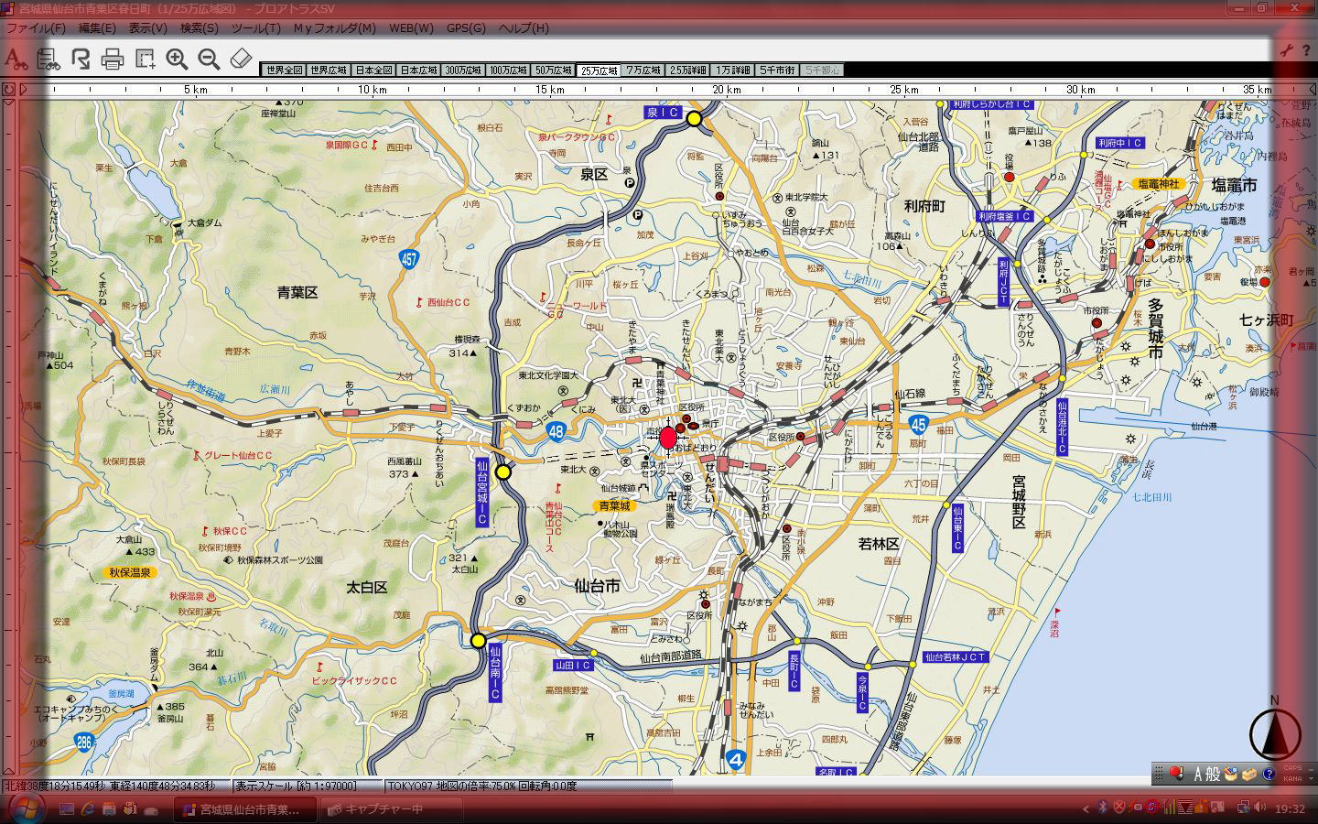Switch to 7万広域 map scale

point(643,70)
